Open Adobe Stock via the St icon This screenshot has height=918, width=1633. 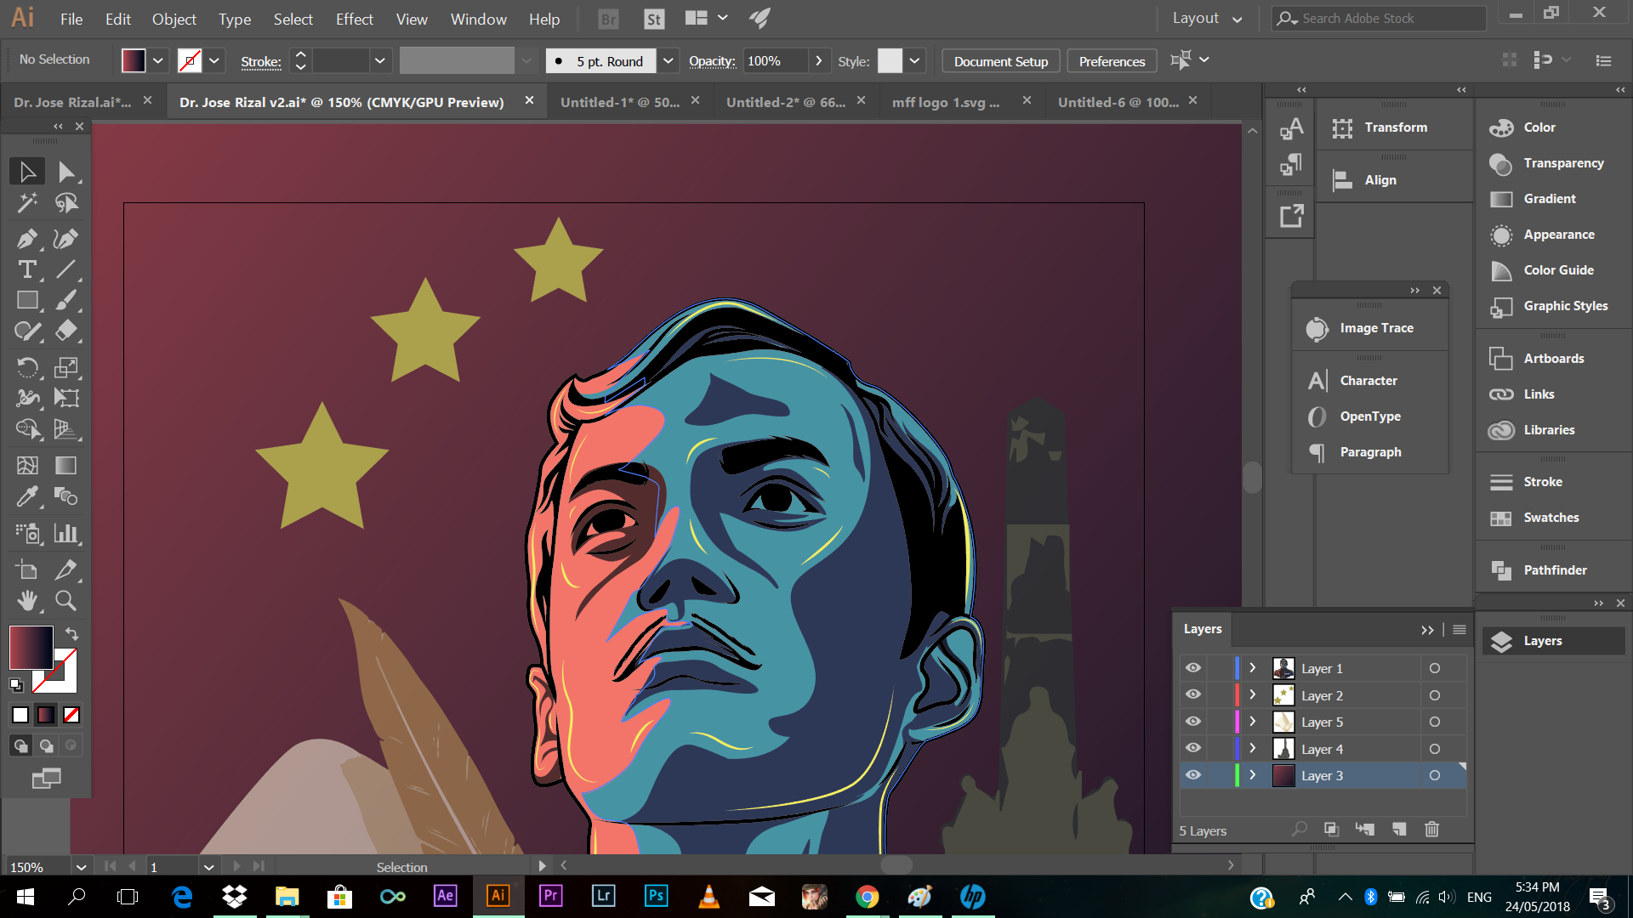tap(654, 19)
